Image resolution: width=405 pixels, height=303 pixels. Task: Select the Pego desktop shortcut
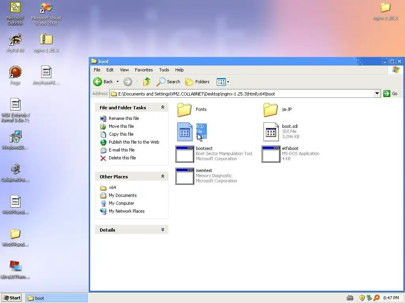coord(15,72)
